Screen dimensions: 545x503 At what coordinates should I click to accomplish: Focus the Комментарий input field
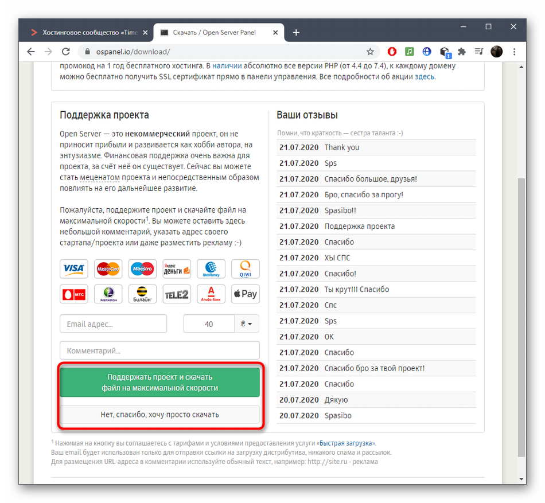point(159,350)
